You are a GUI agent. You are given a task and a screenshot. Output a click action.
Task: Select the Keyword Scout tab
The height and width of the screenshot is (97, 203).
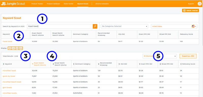point(83,4)
